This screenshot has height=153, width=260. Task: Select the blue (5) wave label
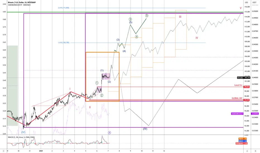coord(131,22)
